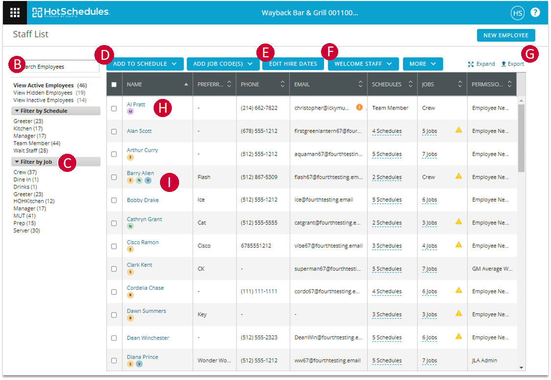This screenshot has width=551, height=380.
Task: Open the apps grid menu icon
Action: tap(15, 13)
